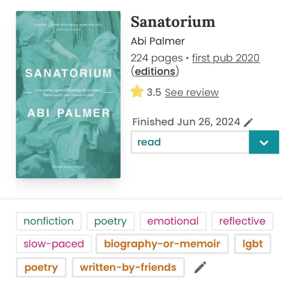Image resolution: width=282 pixels, height=282 pixels.
Task: Click the Sanatorium book title heading
Action: 173,22
